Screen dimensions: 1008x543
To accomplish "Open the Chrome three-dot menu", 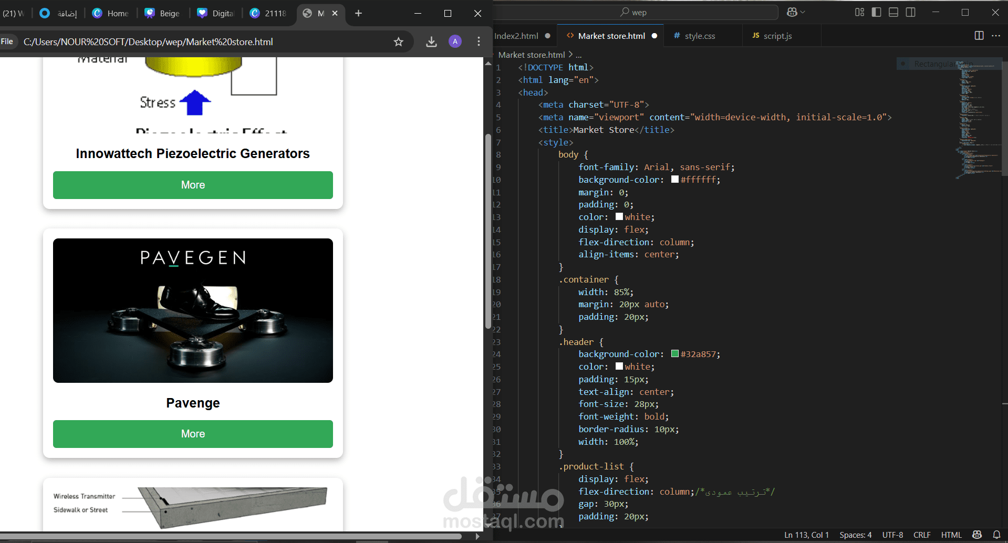I will coord(479,41).
